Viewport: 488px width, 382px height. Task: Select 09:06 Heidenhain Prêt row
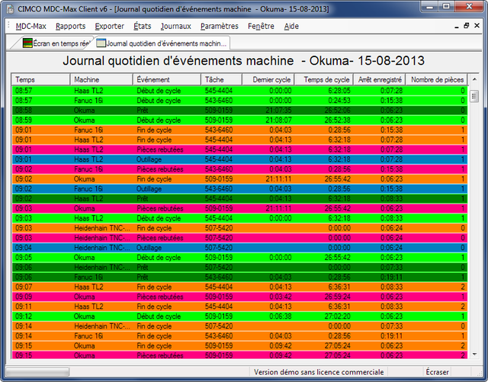(x=239, y=267)
